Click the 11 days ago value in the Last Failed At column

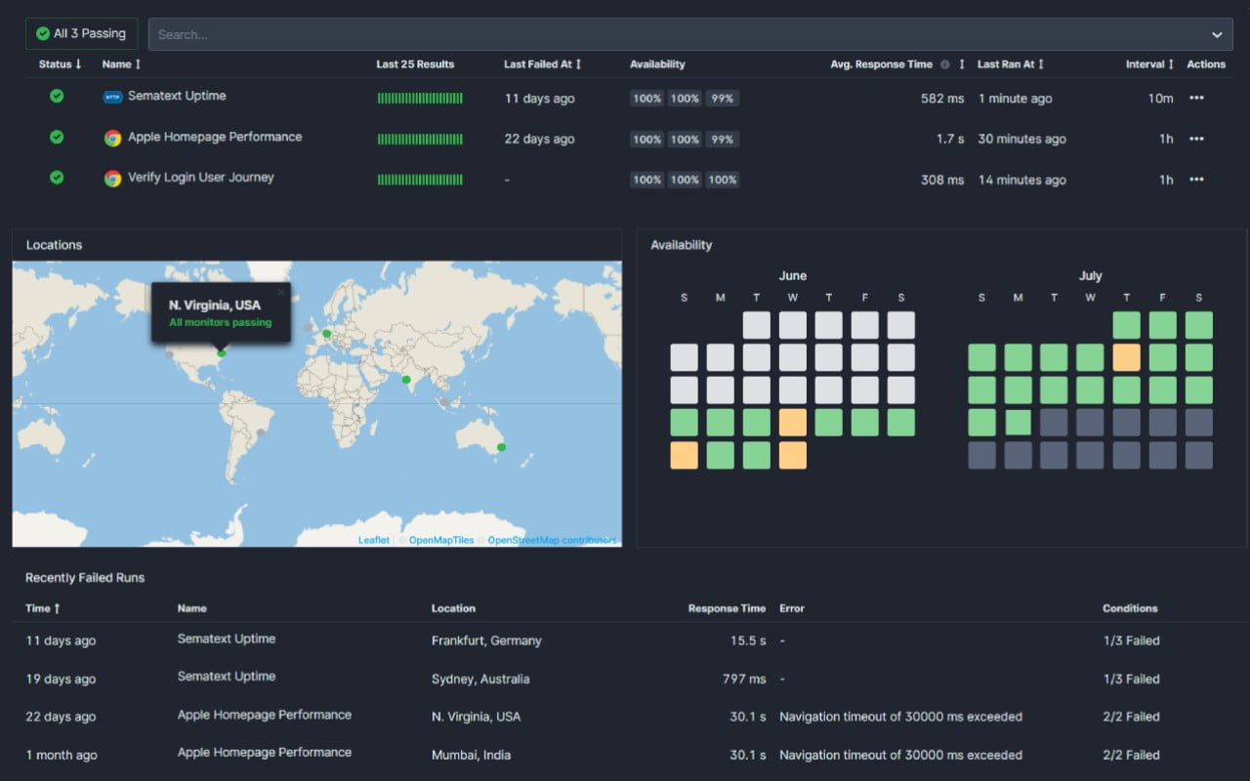click(x=539, y=99)
